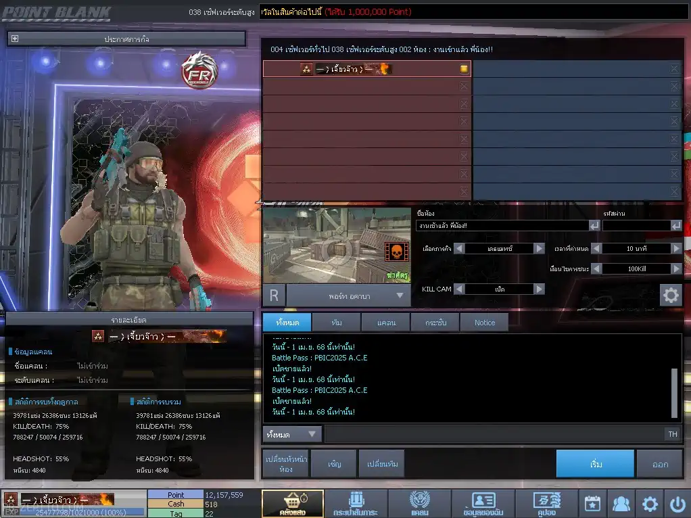Click the room advanced settings gear
Image resolution: width=691 pixels, height=518 pixels.
(670, 296)
